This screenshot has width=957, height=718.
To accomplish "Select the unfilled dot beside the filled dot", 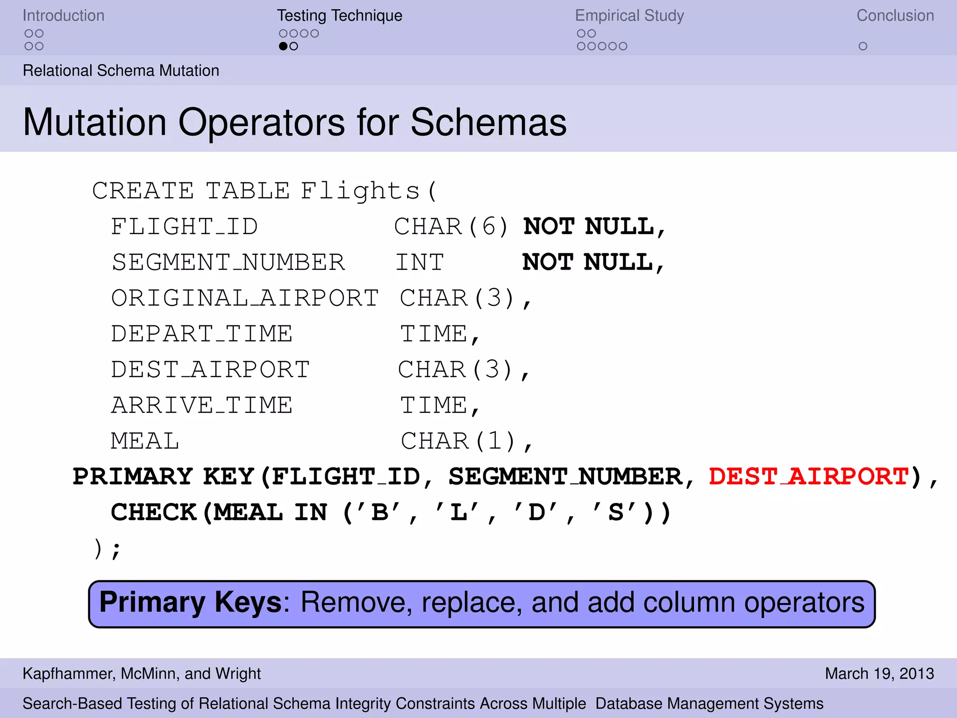I will tap(294, 46).
